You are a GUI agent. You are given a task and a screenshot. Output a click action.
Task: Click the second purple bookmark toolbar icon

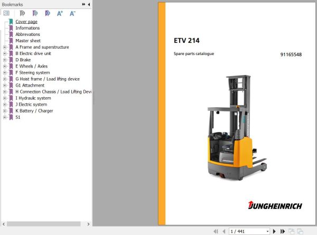(x=35, y=13)
